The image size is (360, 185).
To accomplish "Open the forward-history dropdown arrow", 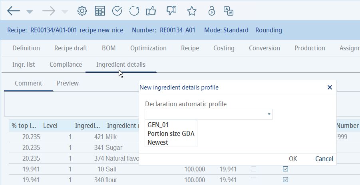I will [65, 12].
